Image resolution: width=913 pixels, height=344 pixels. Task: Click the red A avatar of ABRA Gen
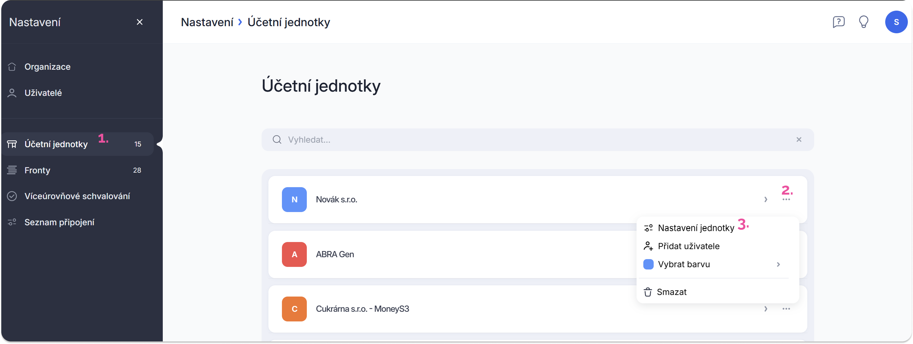pos(294,254)
